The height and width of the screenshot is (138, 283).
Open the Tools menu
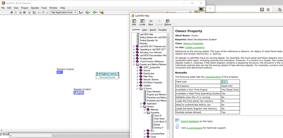pyautogui.click(x=44, y=8)
